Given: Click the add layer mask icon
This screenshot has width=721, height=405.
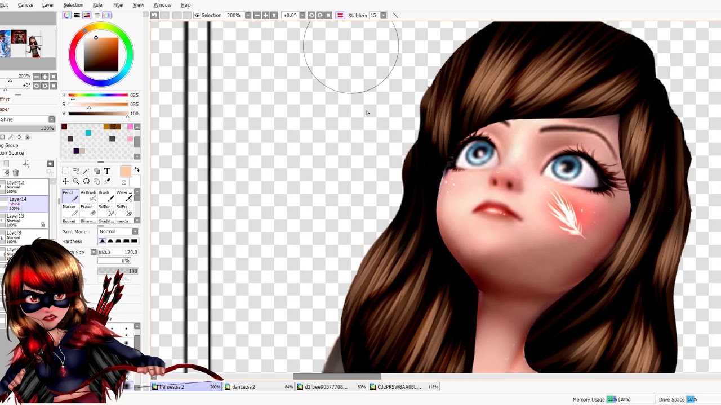Looking at the screenshot, I should point(50,164).
